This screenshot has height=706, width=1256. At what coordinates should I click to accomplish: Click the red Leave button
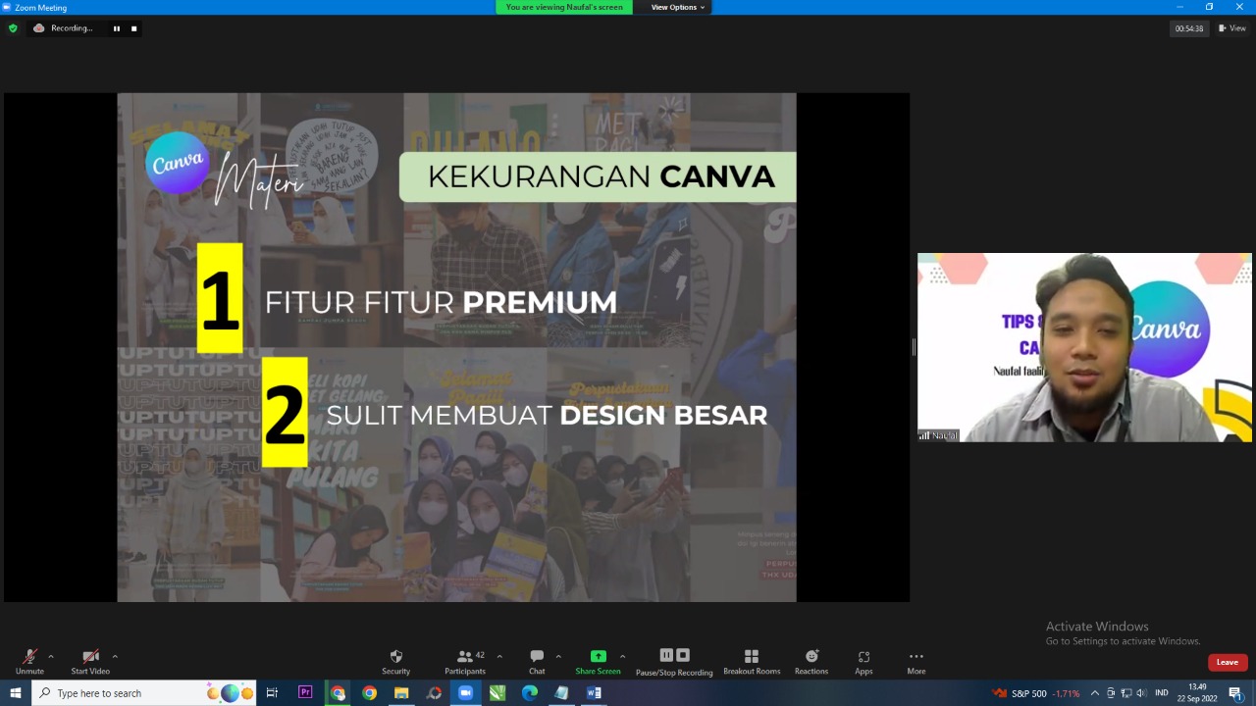coord(1228,662)
